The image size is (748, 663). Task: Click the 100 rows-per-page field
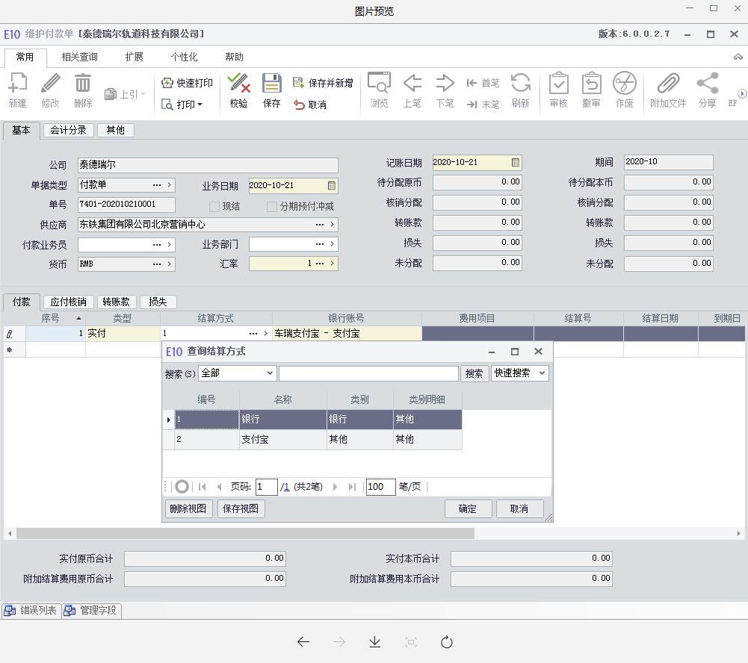coord(380,487)
